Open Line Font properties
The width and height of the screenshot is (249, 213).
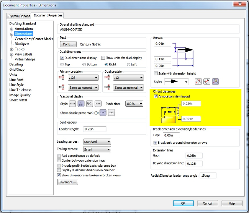pyautogui.click(x=16, y=80)
